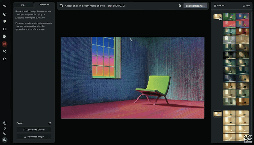Switch to the Edit tab

(23, 5)
